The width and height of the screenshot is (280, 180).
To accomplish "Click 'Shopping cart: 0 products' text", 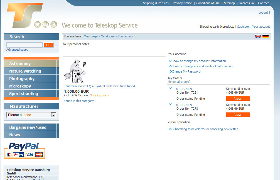I will (217, 27).
